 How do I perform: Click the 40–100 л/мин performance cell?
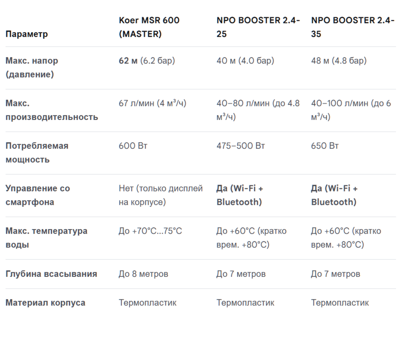coord(351,110)
